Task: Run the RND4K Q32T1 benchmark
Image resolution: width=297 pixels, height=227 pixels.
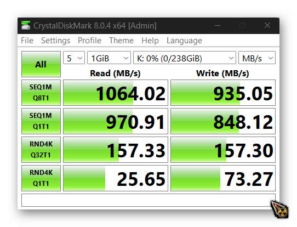Action: (x=41, y=150)
